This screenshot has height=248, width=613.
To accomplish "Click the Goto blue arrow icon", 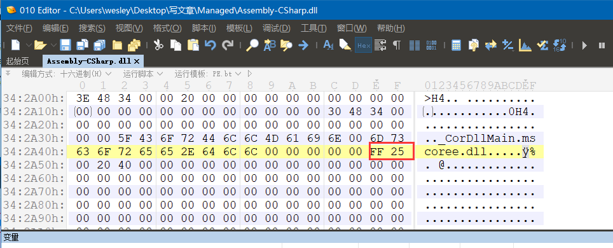I will [303, 45].
